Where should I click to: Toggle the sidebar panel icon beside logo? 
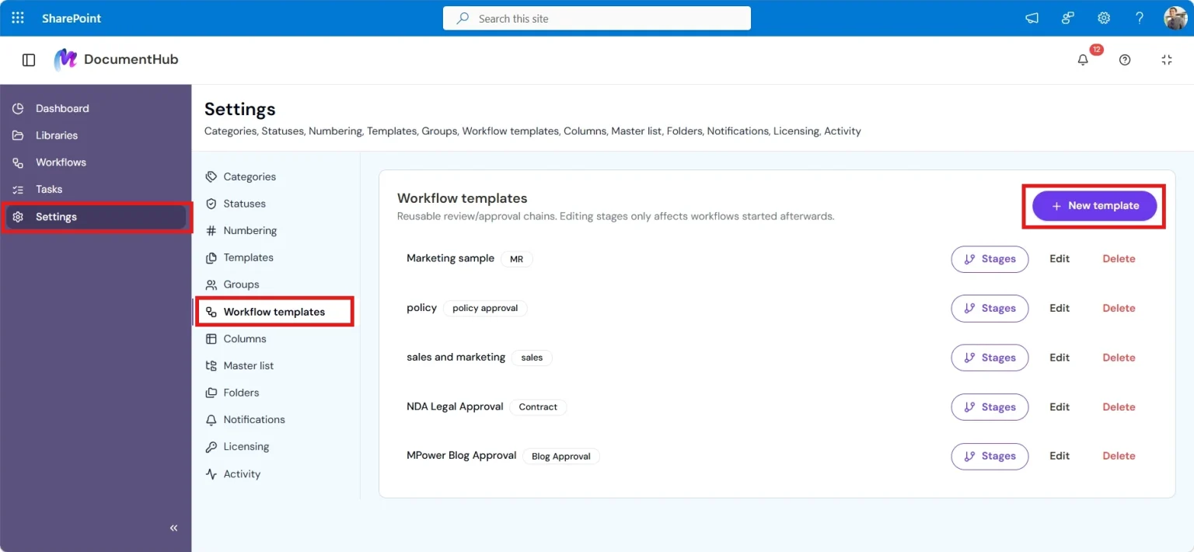pos(29,60)
